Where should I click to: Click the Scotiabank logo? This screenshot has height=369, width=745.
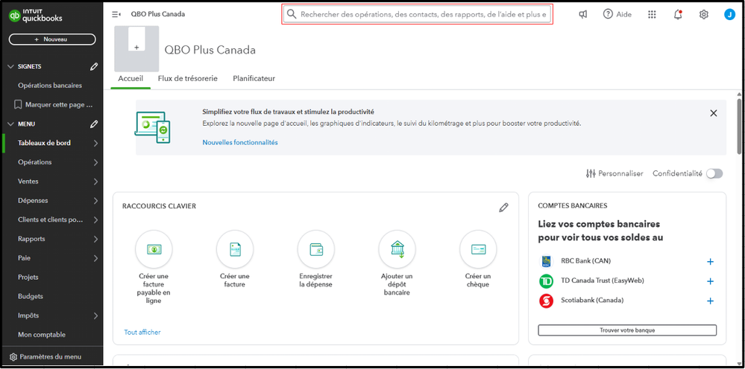click(x=547, y=301)
